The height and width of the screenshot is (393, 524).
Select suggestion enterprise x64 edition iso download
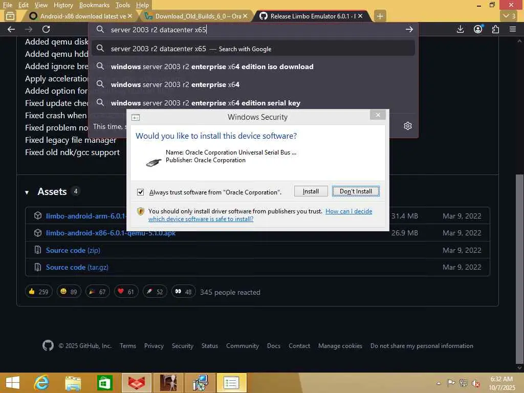253,67
